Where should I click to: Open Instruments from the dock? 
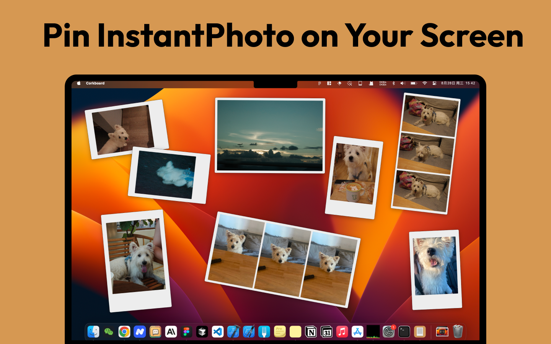[249, 331]
